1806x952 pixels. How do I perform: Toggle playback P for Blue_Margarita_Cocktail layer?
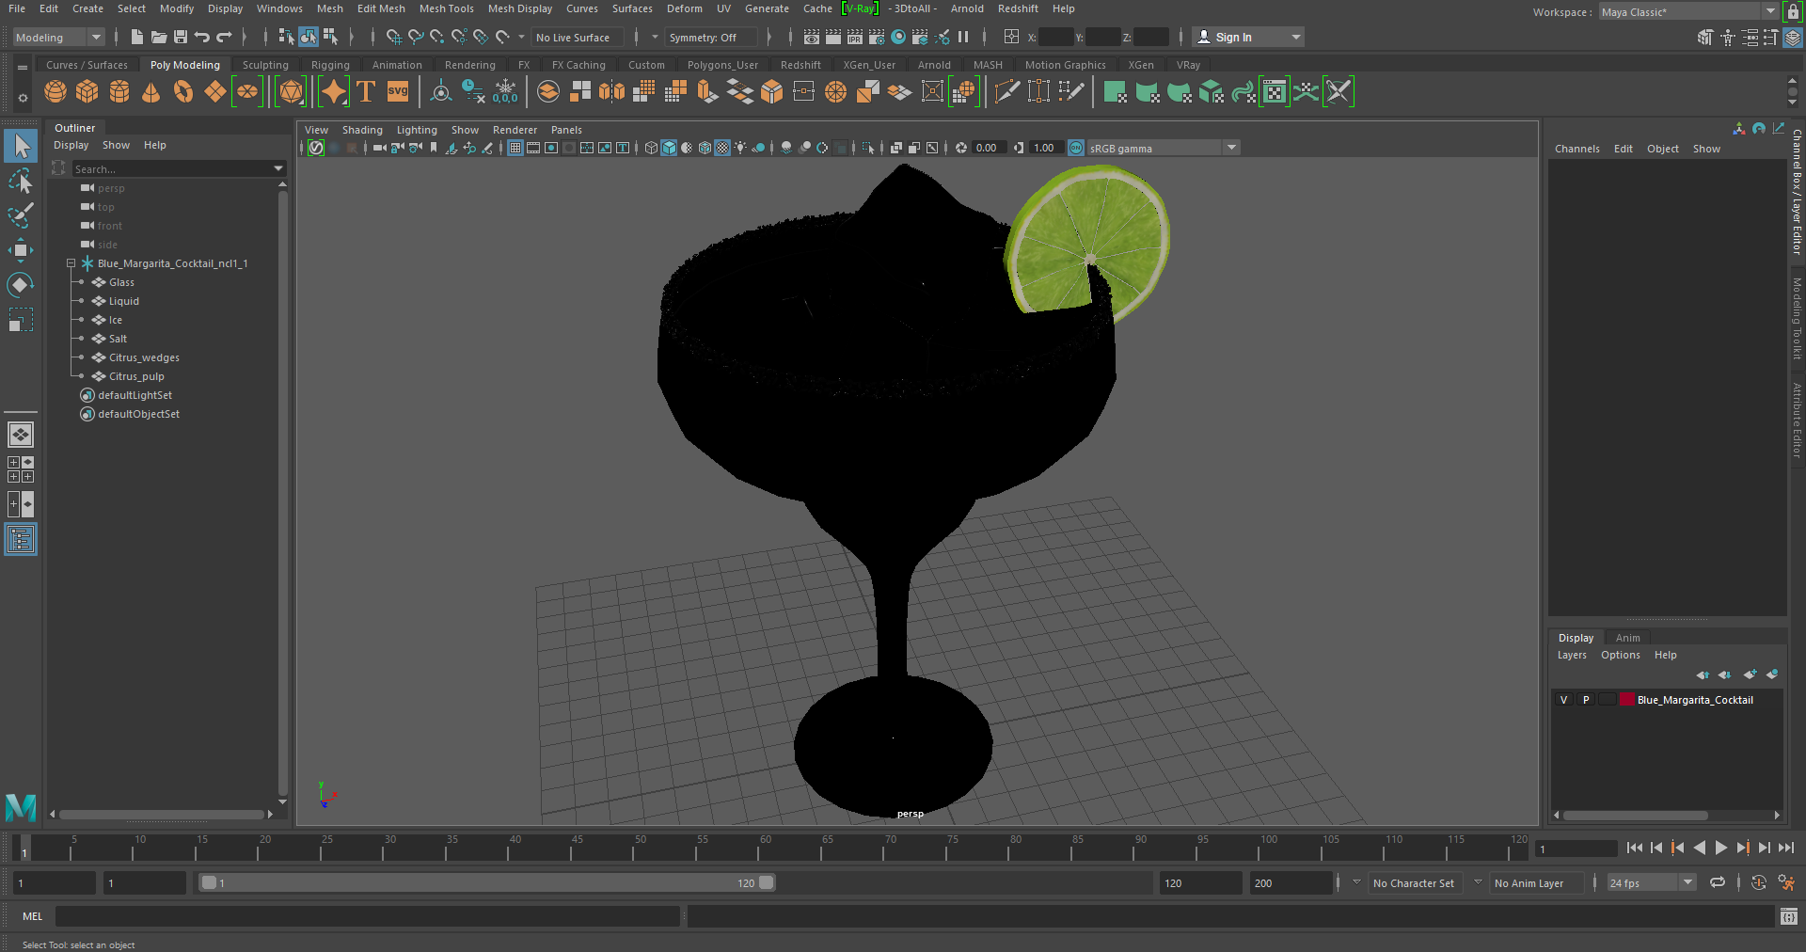(x=1586, y=700)
